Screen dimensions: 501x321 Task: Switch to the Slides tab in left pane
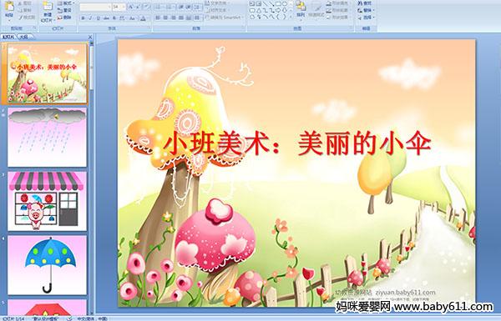pyautogui.click(x=8, y=37)
